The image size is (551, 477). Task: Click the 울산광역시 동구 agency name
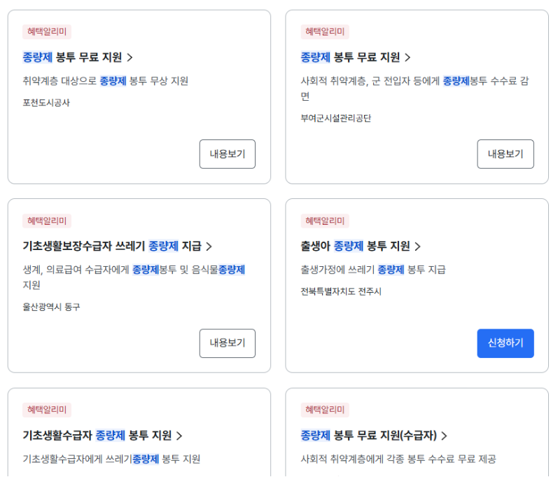(51, 307)
